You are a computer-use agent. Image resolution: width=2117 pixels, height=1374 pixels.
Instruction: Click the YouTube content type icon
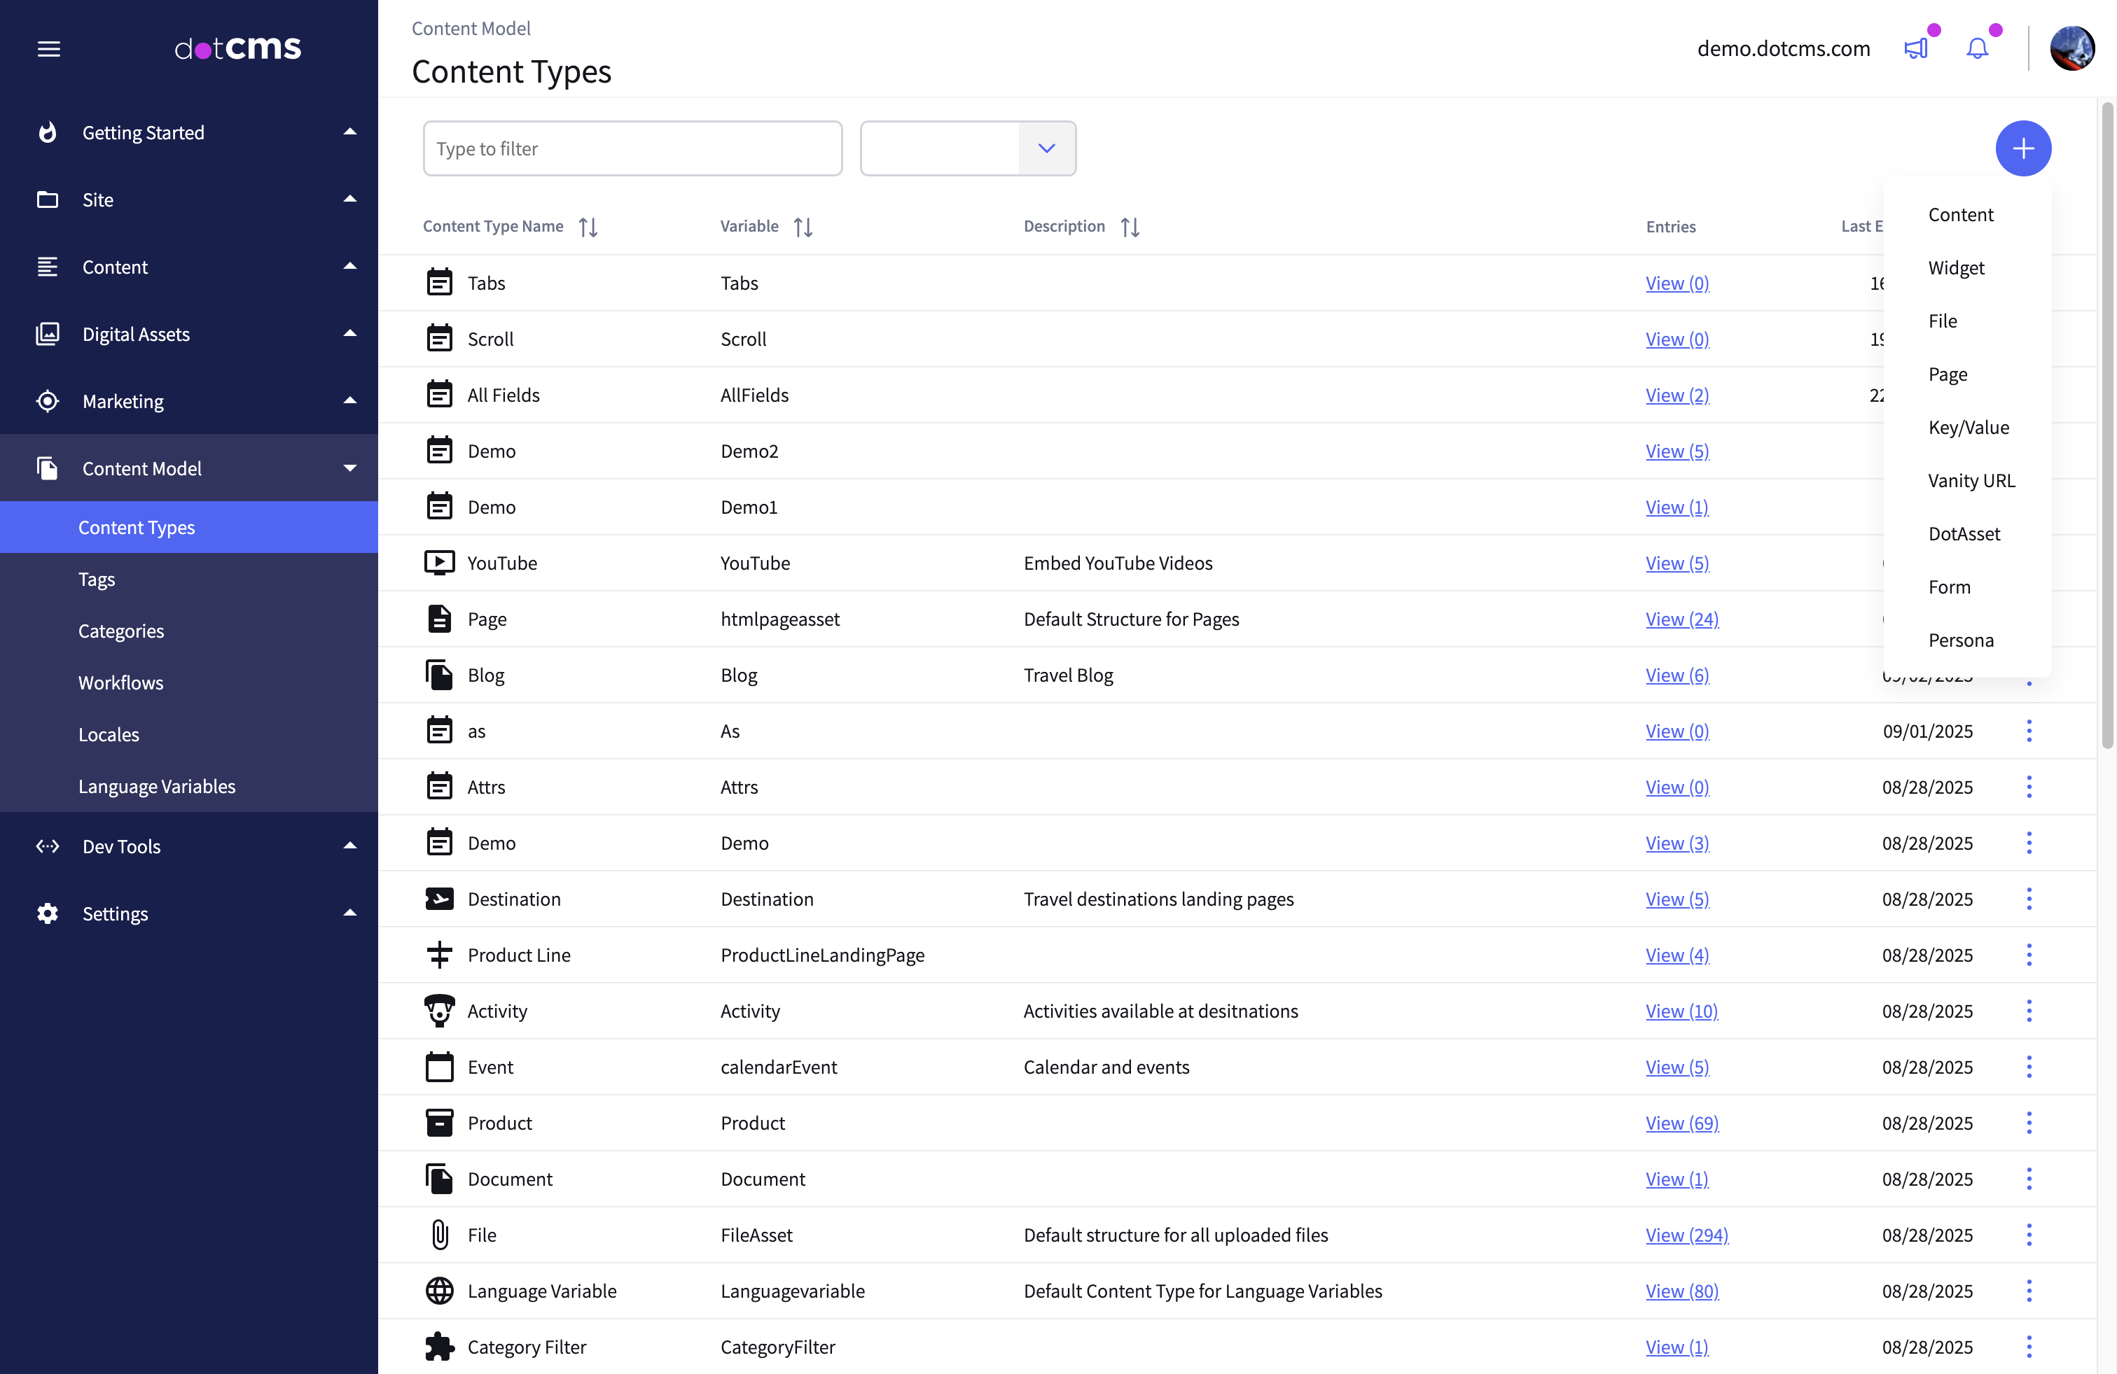point(439,562)
